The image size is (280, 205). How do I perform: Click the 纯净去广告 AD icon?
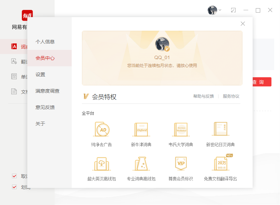point(102,129)
